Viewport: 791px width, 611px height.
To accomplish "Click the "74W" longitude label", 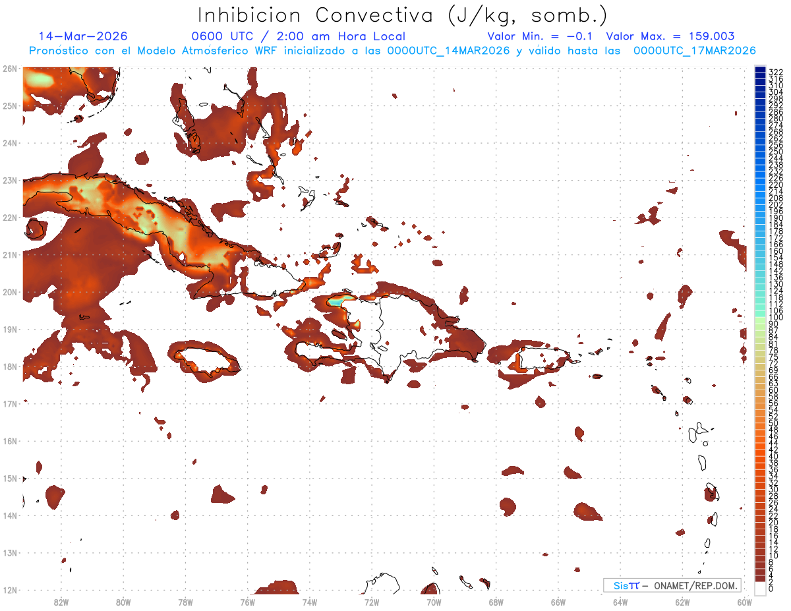I will (x=309, y=602).
